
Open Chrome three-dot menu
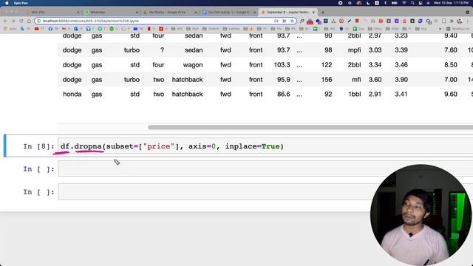pos(468,21)
